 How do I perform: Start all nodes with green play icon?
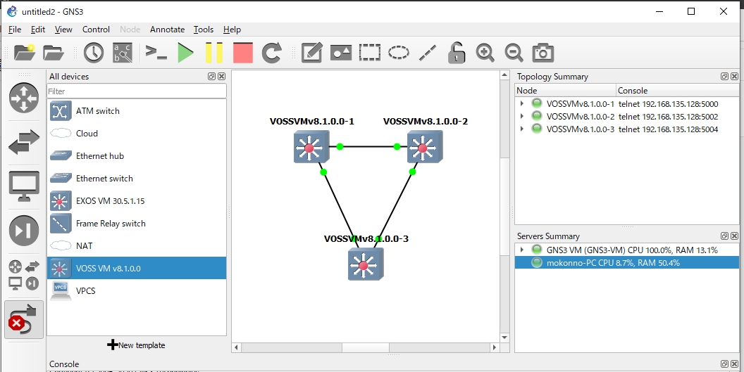coord(185,53)
